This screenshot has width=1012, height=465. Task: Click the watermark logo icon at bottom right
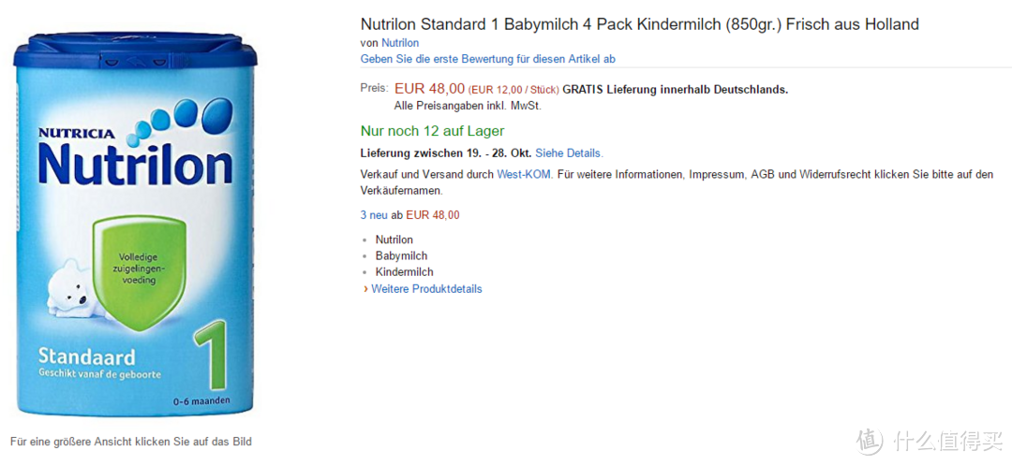point(870,440)
